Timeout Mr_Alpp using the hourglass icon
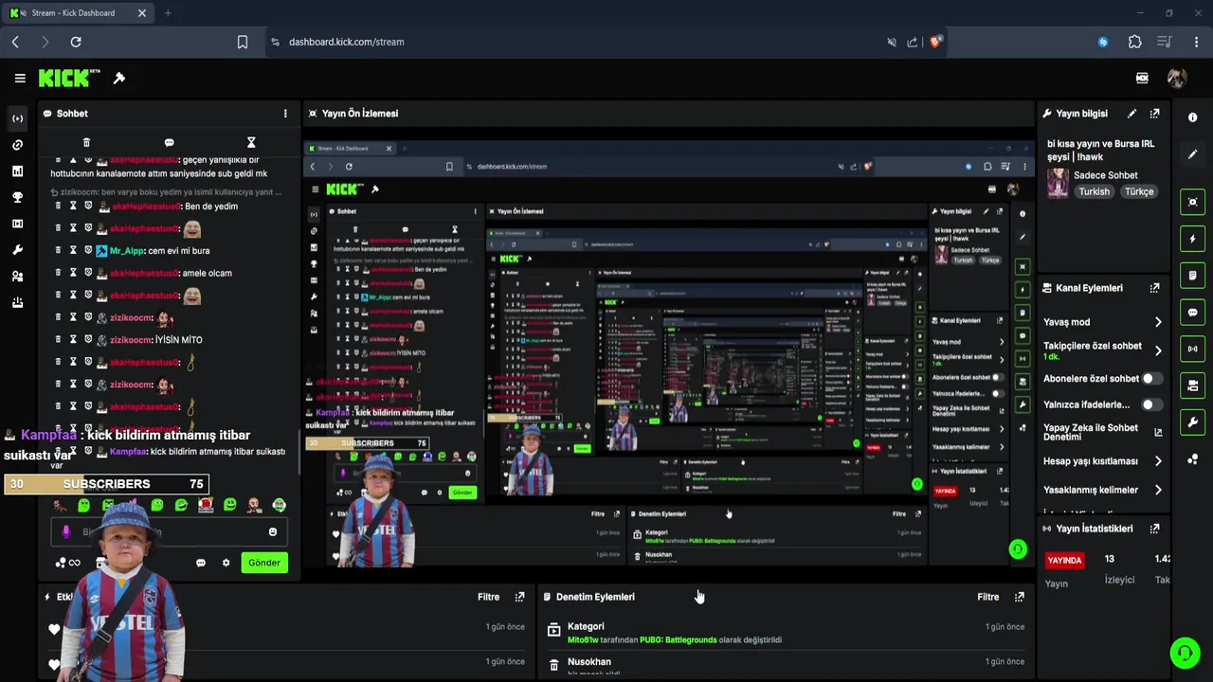 pyautogui.click(x=73, y=251)
